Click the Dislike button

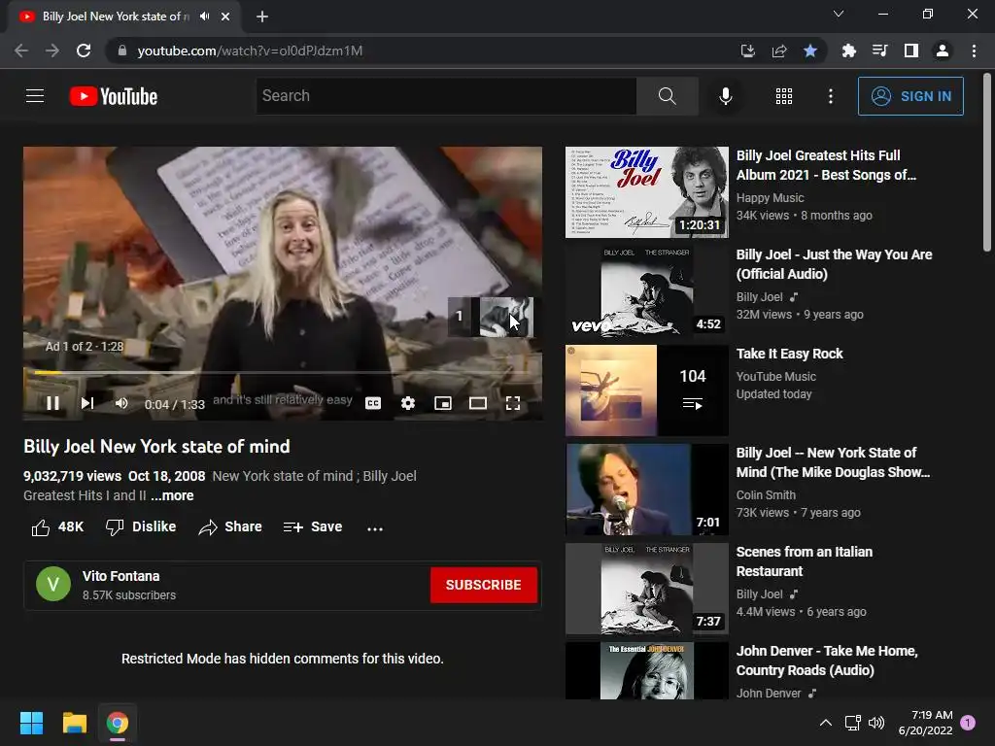[141, 527]
